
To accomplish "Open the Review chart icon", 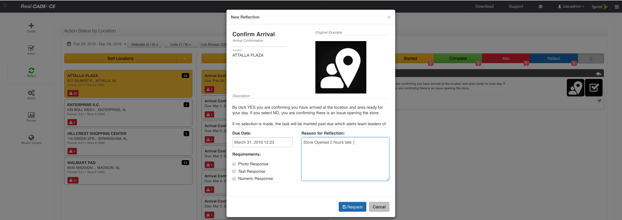I will click(31, 115).
